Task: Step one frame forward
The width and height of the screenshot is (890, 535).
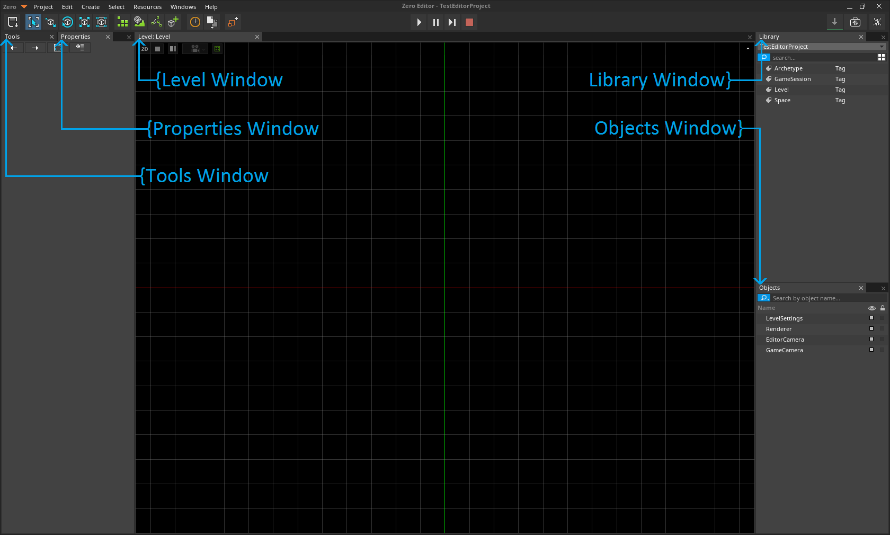Action: (x=452, y=22)
